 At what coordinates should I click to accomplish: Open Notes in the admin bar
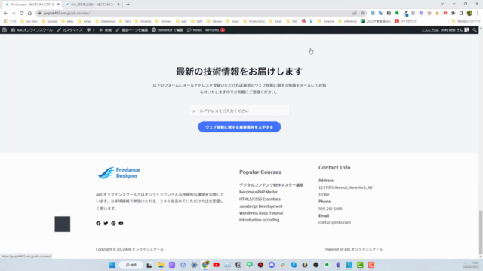[194, 30]
